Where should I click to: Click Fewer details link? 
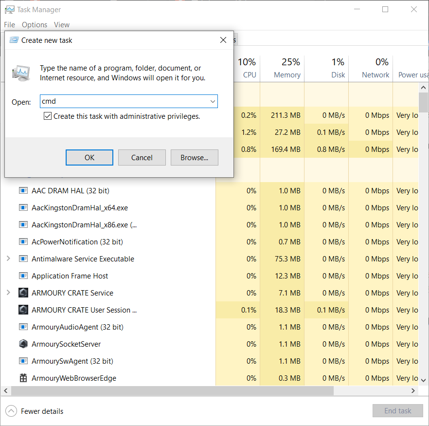pos(42,411)
